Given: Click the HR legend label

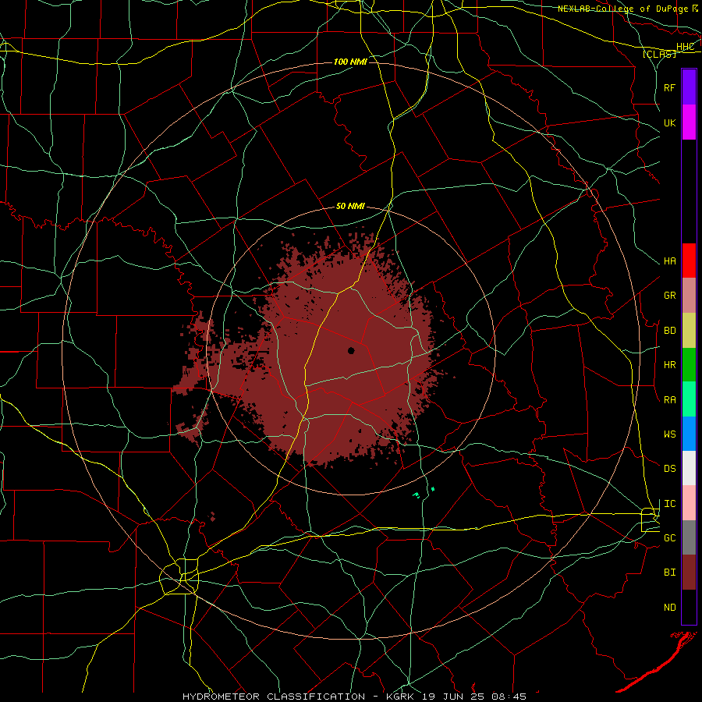Looking at the screenshot, I should (x=669, y=365).
